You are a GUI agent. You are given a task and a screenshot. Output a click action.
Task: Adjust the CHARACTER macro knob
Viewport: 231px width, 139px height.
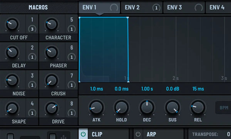[52, 24]
